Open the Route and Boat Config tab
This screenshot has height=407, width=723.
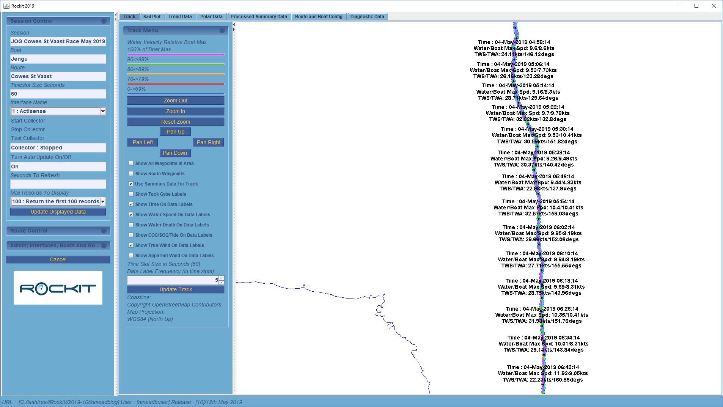click(x=318, y=17)
